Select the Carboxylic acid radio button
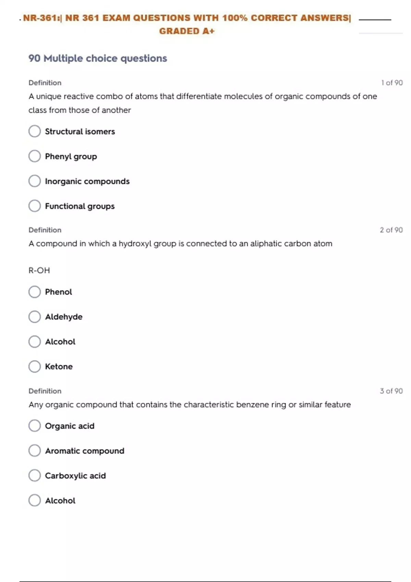Screen dimensions: 411x582 click(x=35, y=476)
